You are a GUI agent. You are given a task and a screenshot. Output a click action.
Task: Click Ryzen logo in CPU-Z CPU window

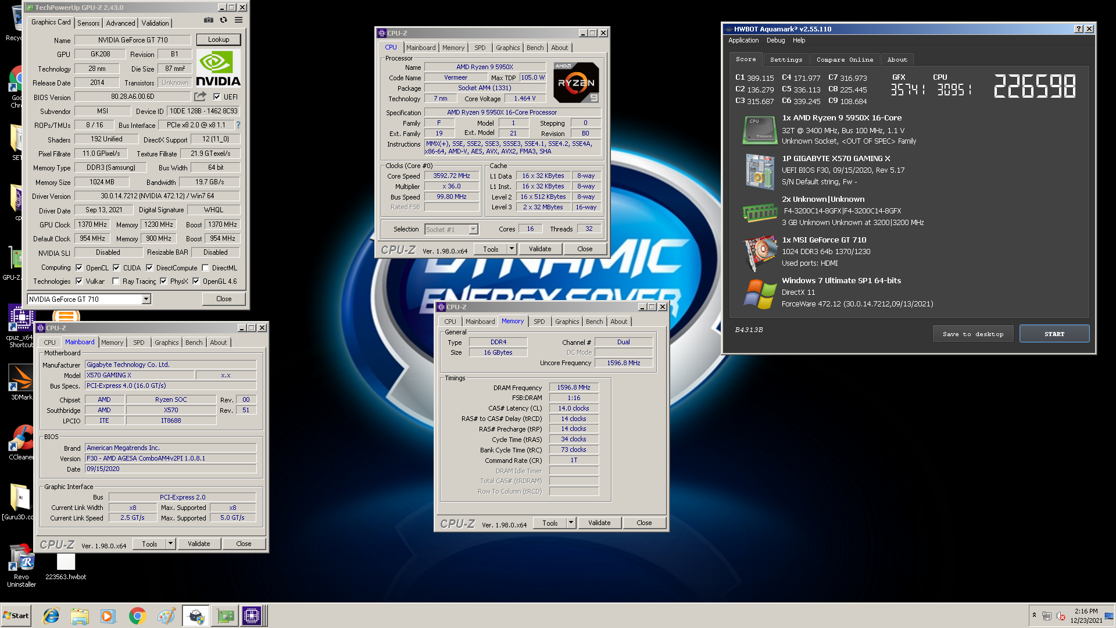pos(576,83)
